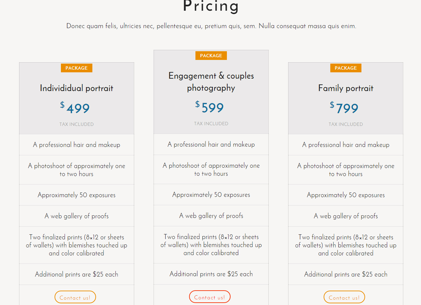Viewport: 421px width, 305px height.
Task: Click the PACKAGE badge above Family portrait
Action: pos(346,68)
